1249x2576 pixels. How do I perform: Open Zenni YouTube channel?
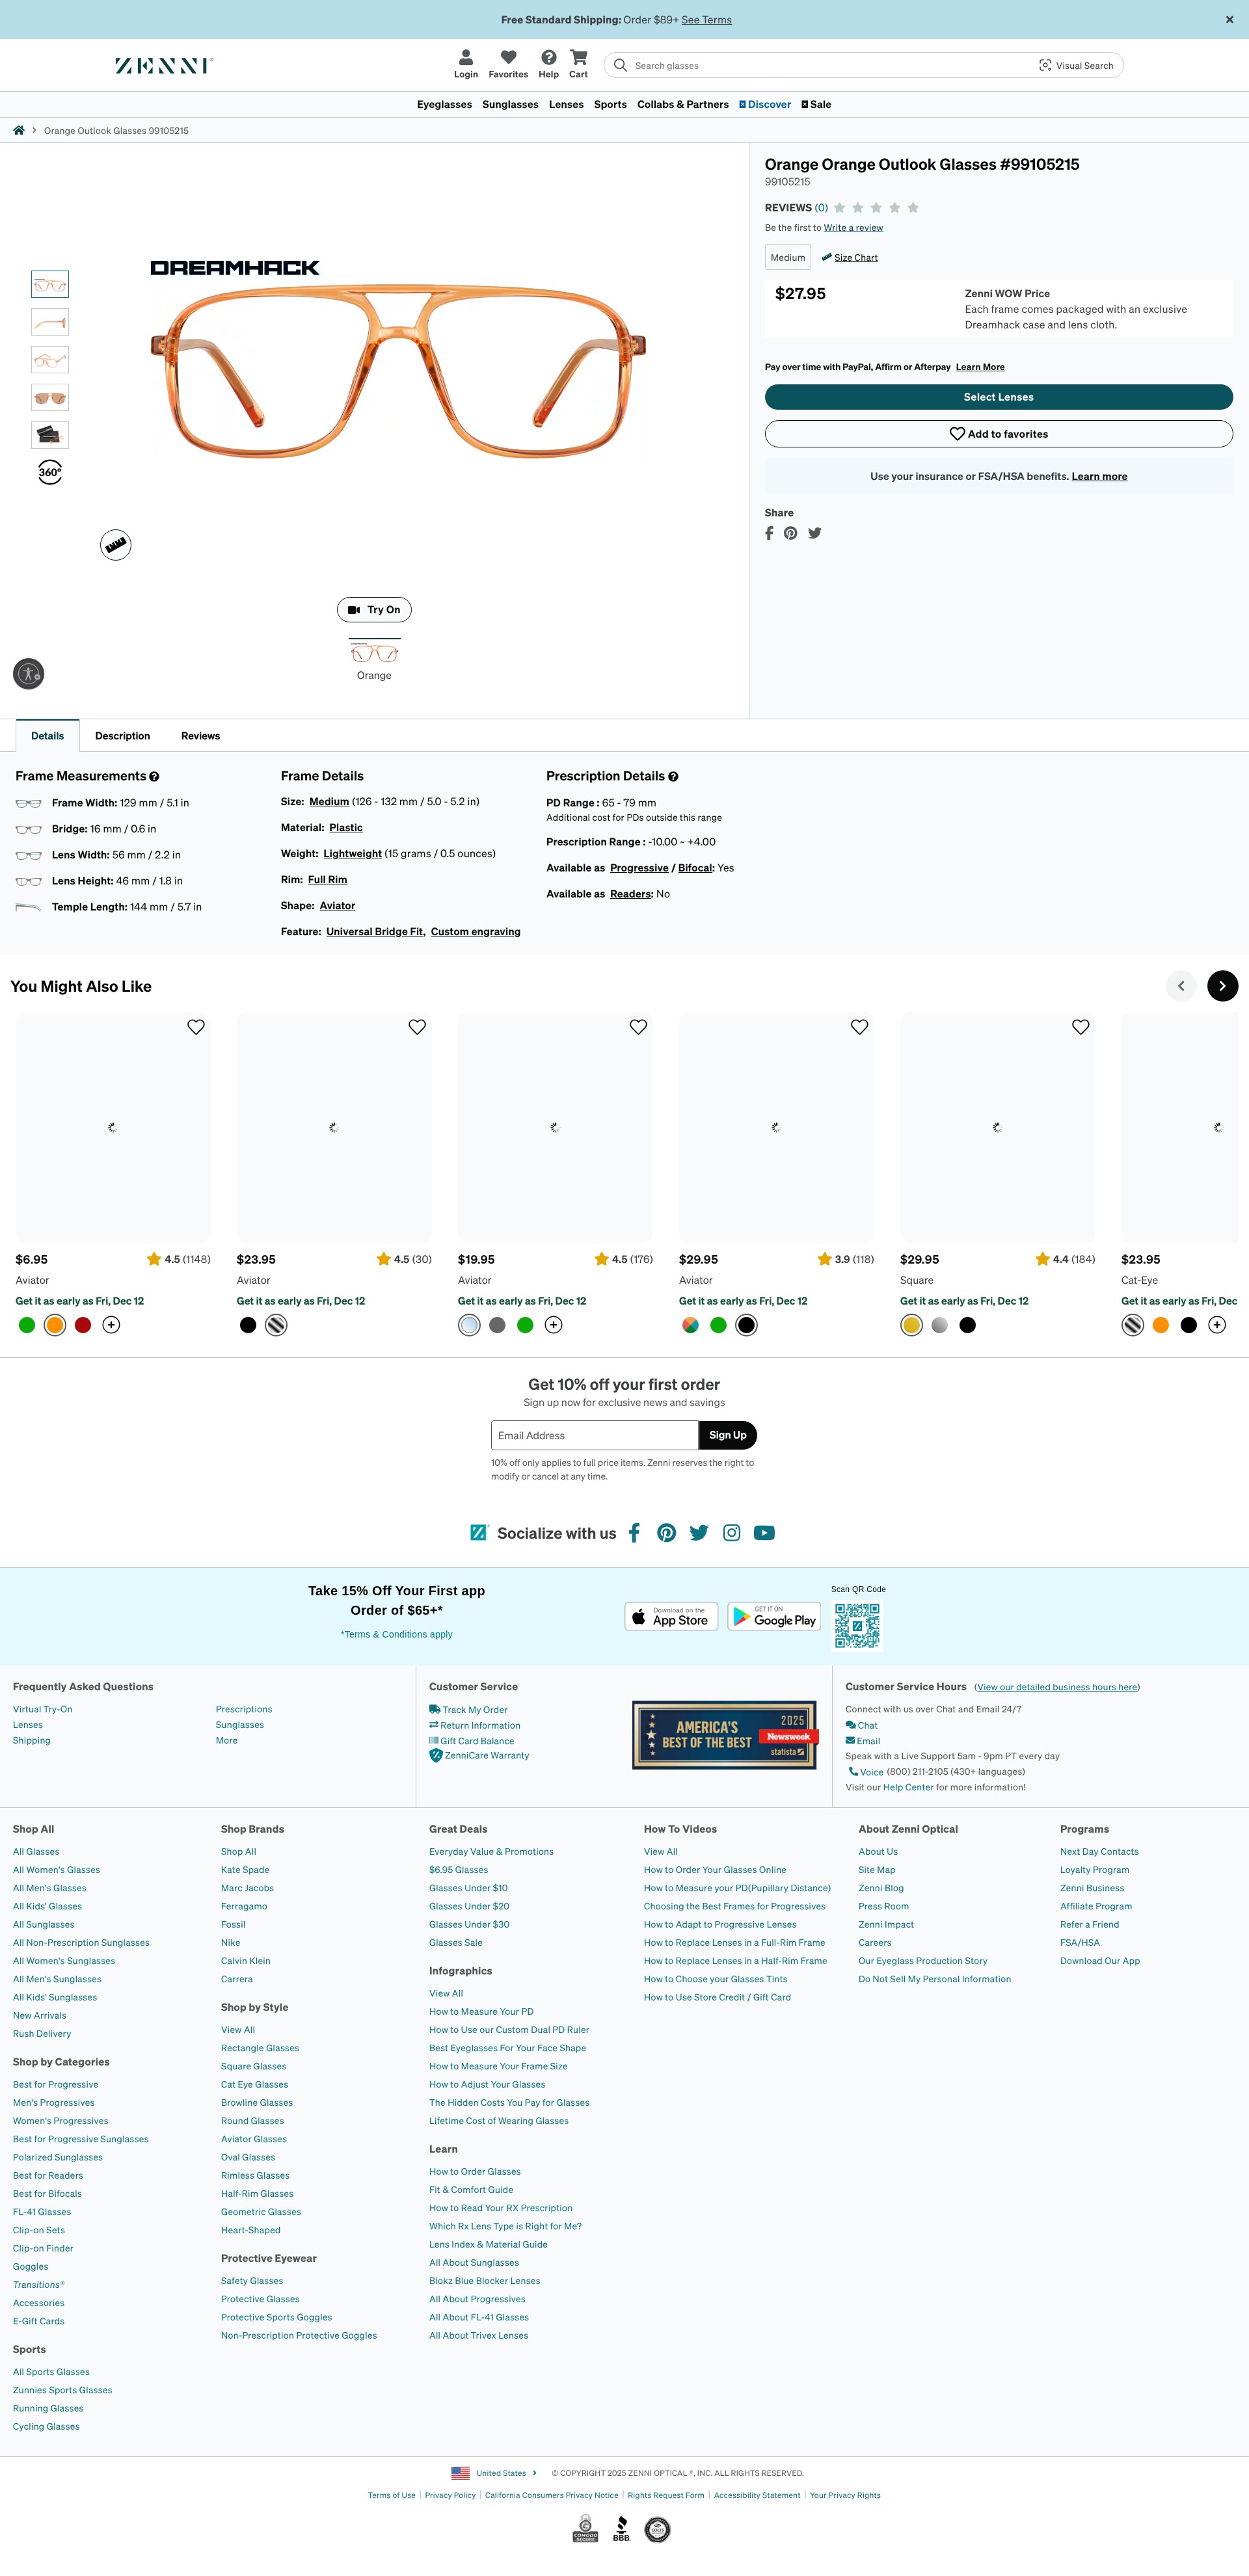[x=764, y=1533]
